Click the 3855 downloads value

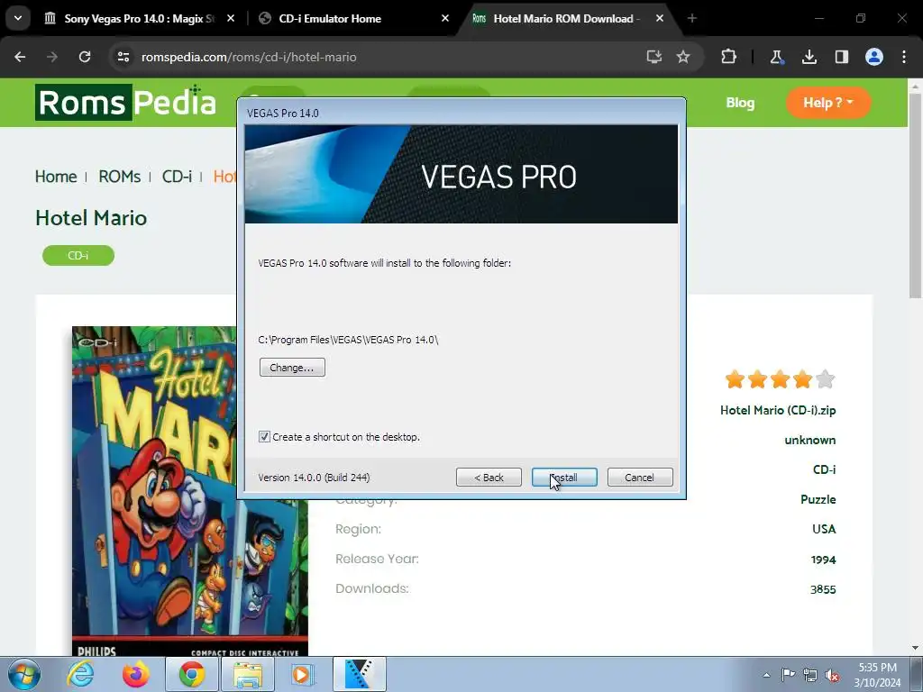pyautogui.click(x=823, y=589)
